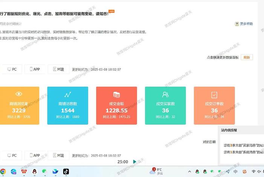Select the APP tab in the upper overview row
This screenshot has width=264, height=177.
tap(35, 69)
